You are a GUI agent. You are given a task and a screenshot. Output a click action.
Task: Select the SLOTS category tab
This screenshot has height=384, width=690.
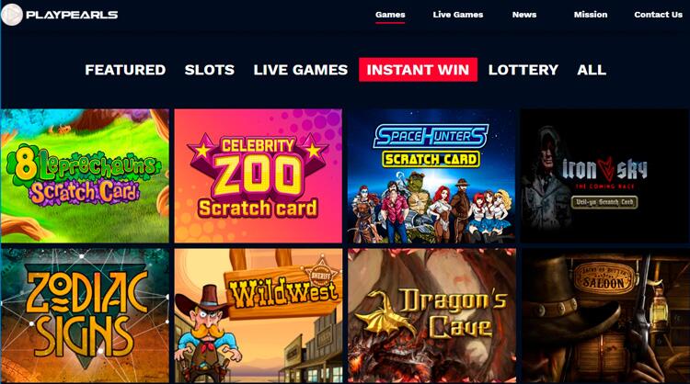210,70
